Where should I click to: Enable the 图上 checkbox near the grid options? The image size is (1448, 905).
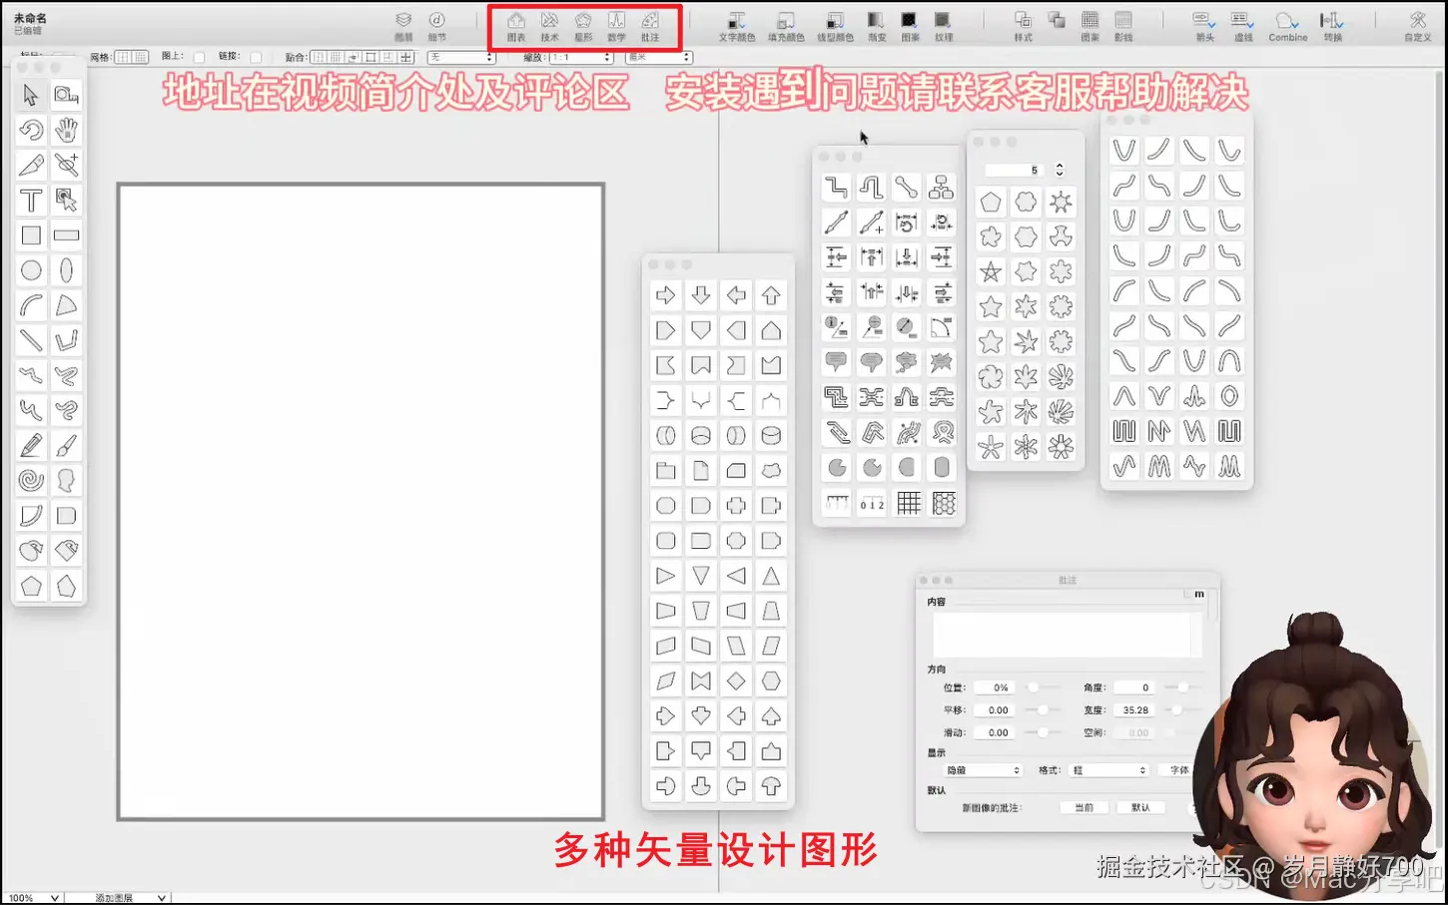click(x=199, y=56)
